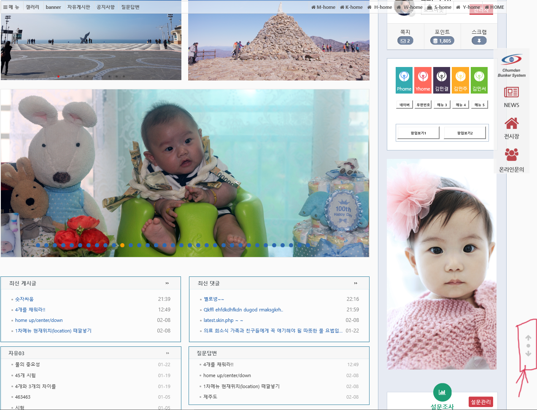537x410 pixels.
Task: Click the HOME link at top right
Action: click(x=494, y=7)
